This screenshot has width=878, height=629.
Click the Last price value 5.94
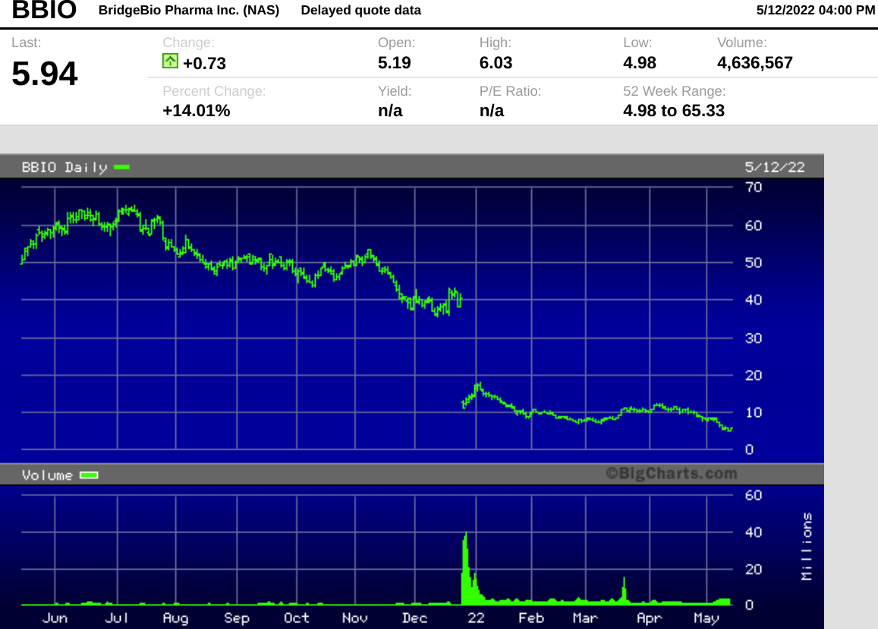click(44, 73)
